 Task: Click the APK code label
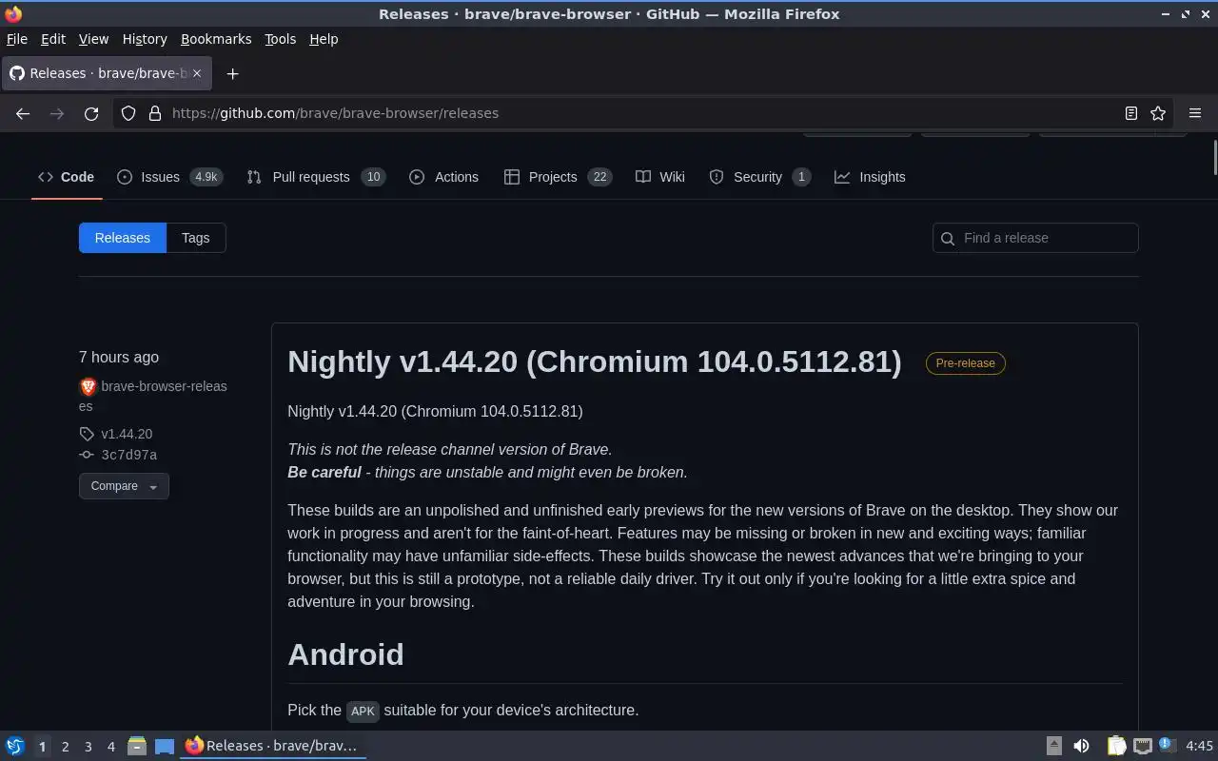click(x=363, y=711)
